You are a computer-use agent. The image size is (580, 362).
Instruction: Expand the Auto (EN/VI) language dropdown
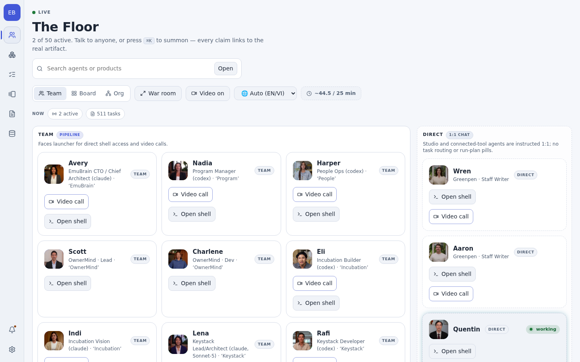coord(265,93)
